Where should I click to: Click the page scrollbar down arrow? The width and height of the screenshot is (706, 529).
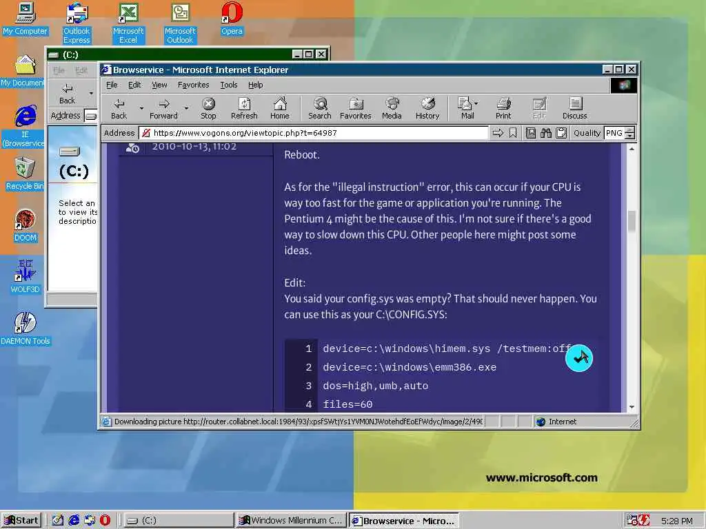point(632,406)
